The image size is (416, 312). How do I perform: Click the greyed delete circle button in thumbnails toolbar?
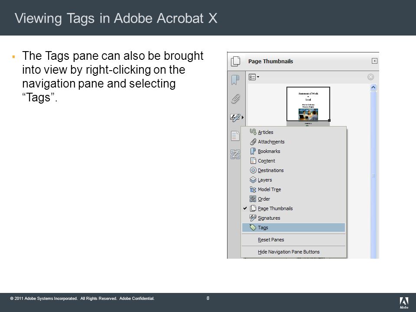pos(370,77)
